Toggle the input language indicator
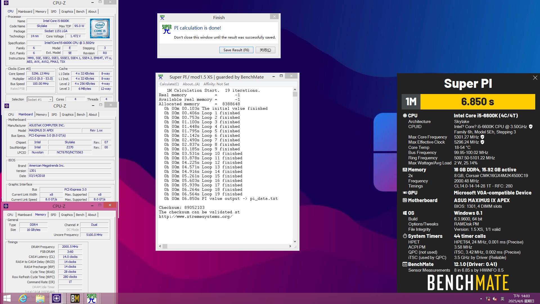This screenshot has height=304, width=540. pyautogui.click(x=502, y=299)
